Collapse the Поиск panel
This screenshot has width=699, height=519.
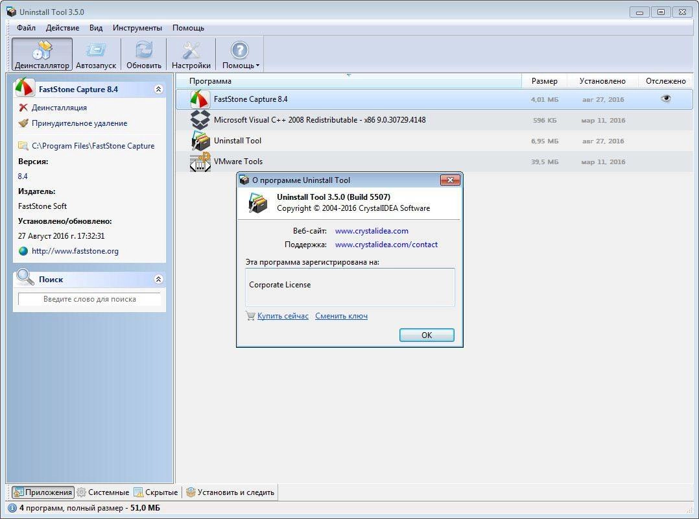coord(158,279)
